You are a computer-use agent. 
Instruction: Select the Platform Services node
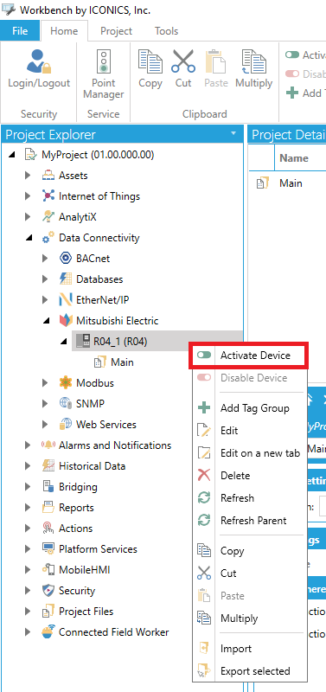pos(98,549)
